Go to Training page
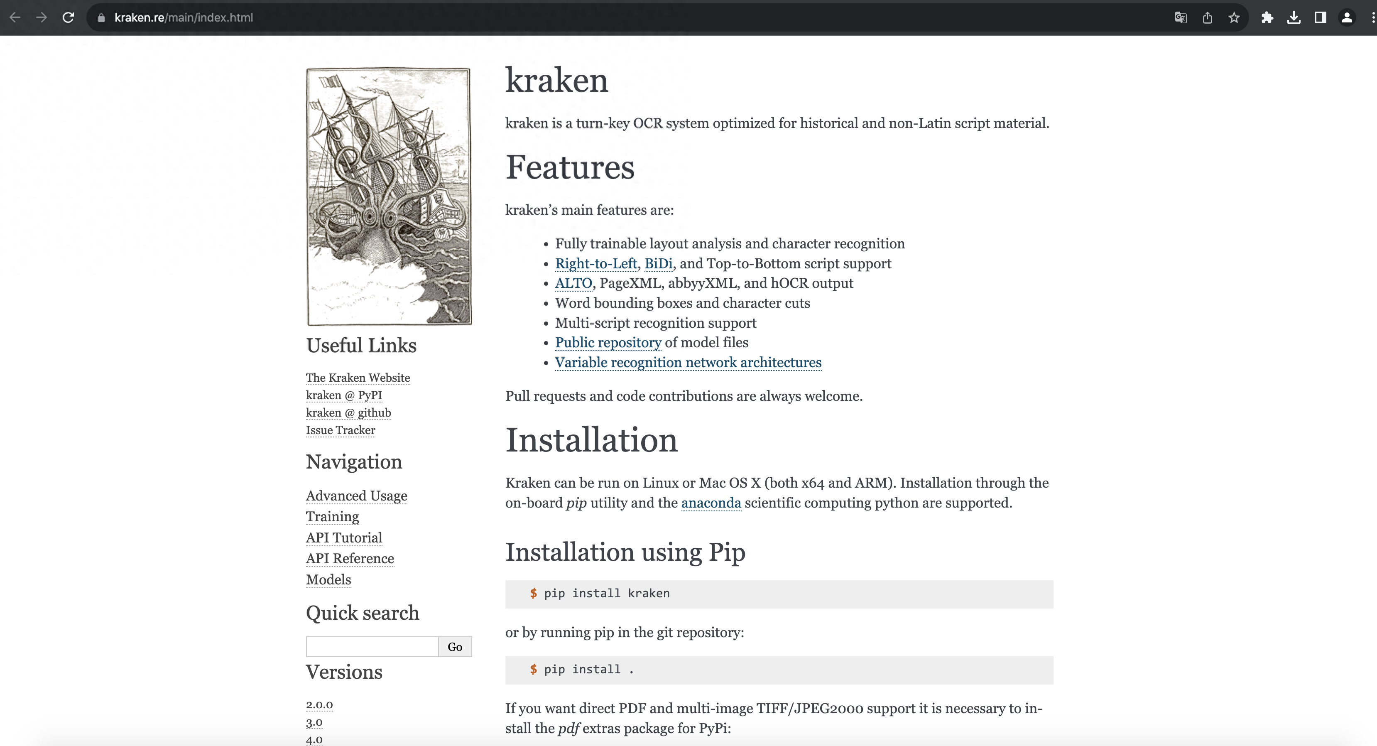The height and width of the screenshot is (746, 1377). (333, 517)
